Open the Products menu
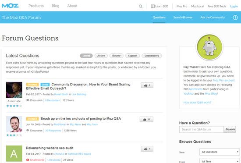Image resolution: width=241 pixels, height=163 pixels. [x=36, y=6]
